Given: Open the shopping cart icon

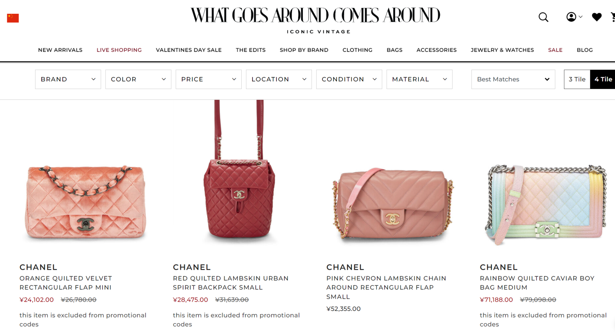Looking at the screenshot, I should [x=613, y=17].
